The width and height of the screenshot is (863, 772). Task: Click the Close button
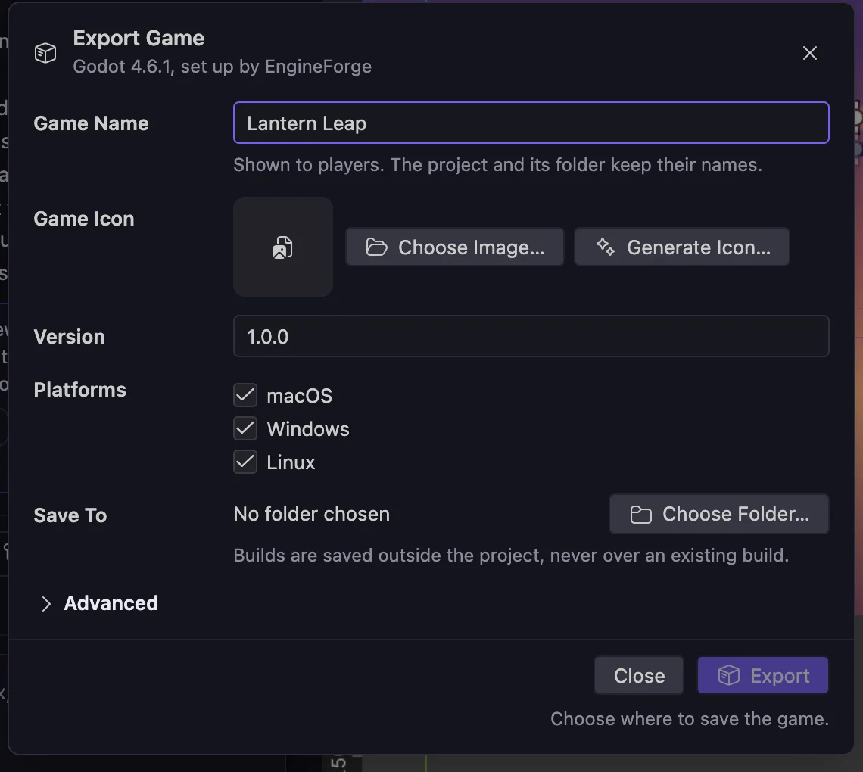point(639,675)
